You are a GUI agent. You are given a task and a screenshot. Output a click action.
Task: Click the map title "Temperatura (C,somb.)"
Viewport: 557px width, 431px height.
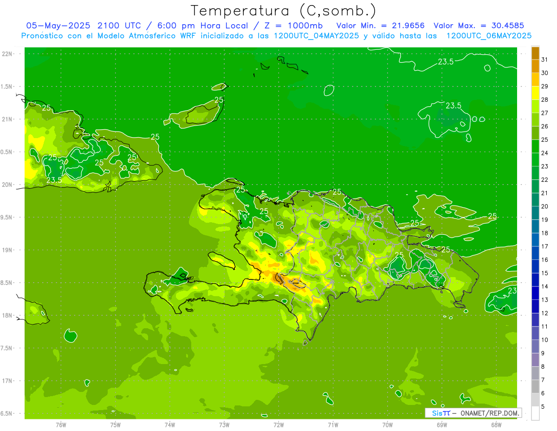[283, 10]
